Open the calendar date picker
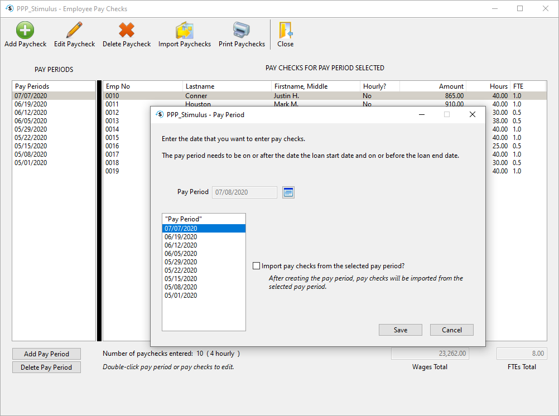The width and height of the screenshot is (559, 416). pos(288,192)
